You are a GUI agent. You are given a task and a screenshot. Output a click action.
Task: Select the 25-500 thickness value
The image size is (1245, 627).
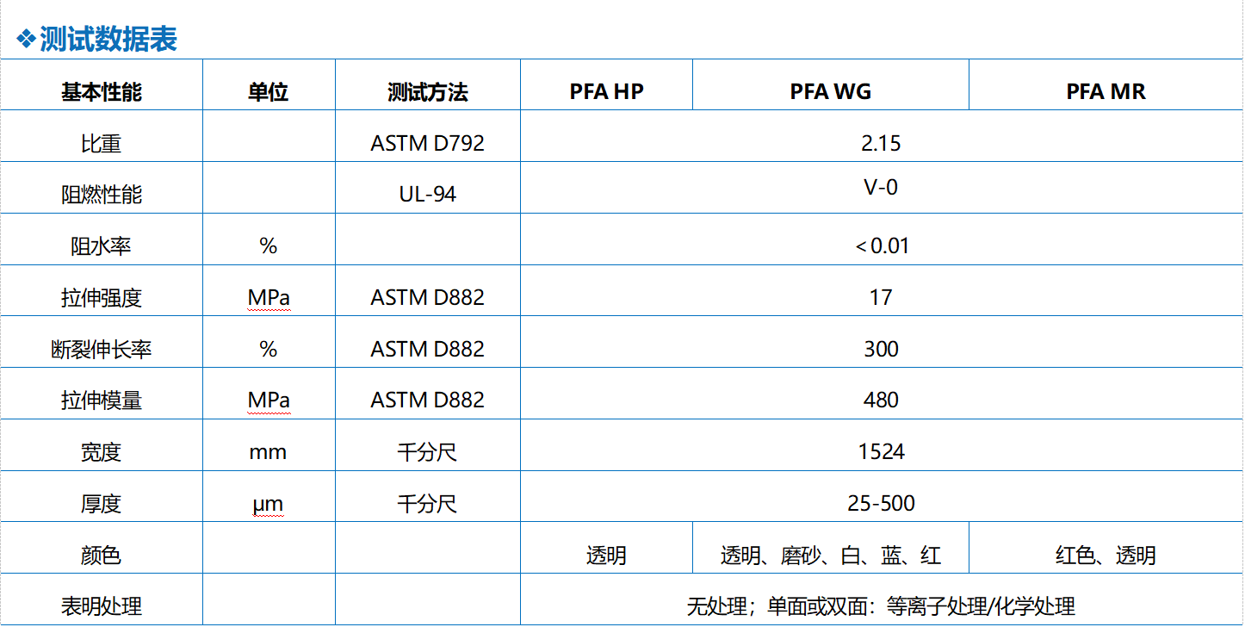point(881,503)
